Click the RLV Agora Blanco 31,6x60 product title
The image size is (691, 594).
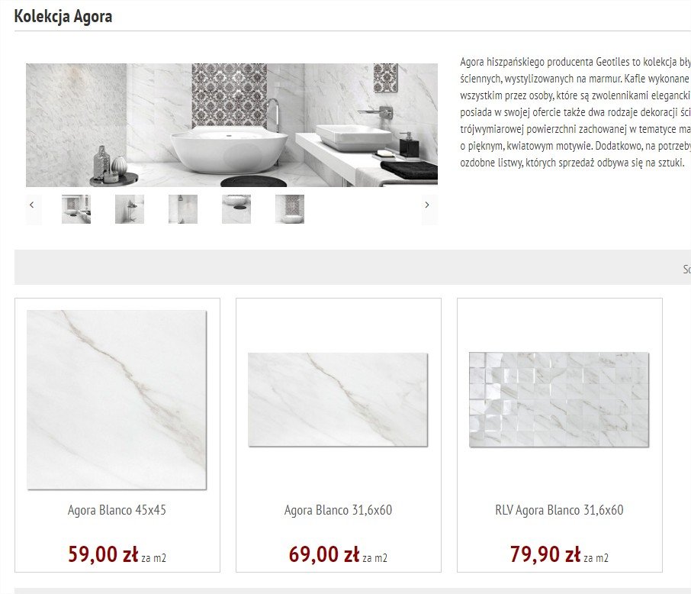(x=559, y=510)
